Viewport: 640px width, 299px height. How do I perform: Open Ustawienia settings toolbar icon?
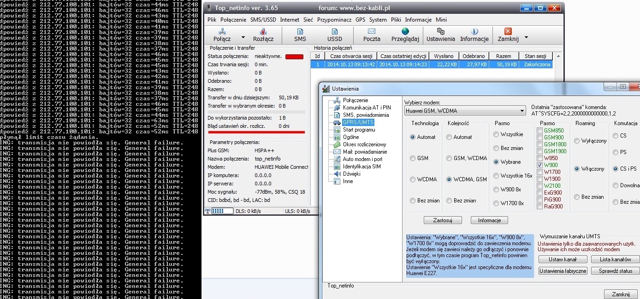tap(440, 32)
